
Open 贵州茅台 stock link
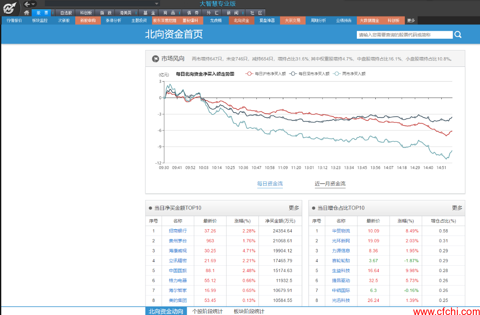coord(177,241)
